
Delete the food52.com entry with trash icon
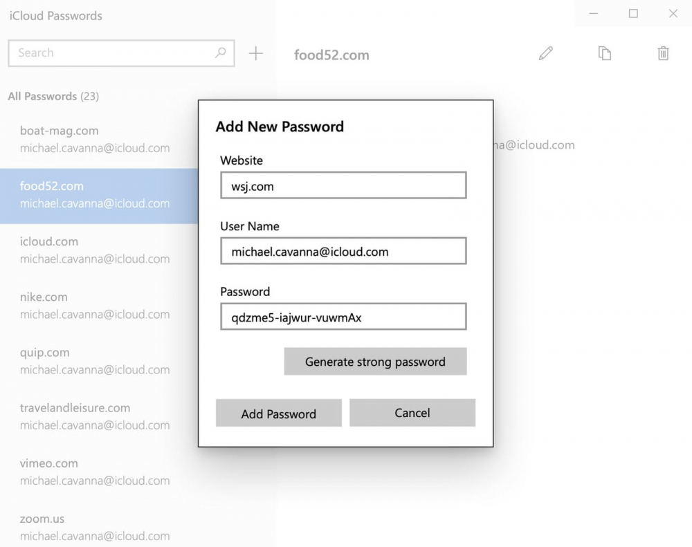pyautogui.click(x=663, y=54)
